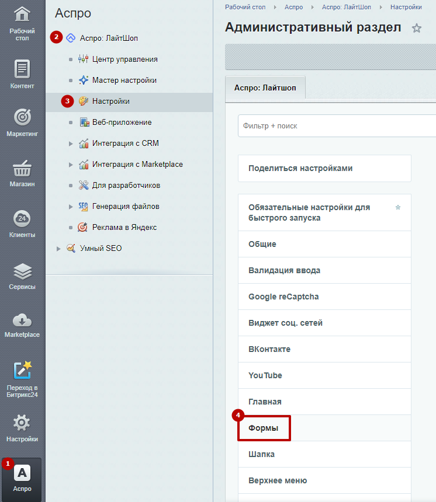Open Мастер настройки tree item
The image size is (436, 502).
click(x=124, y=80)
